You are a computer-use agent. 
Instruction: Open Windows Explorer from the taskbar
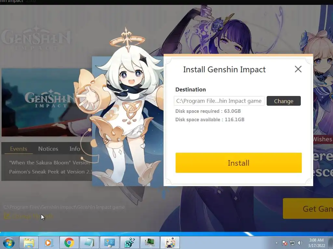[29, 243]
